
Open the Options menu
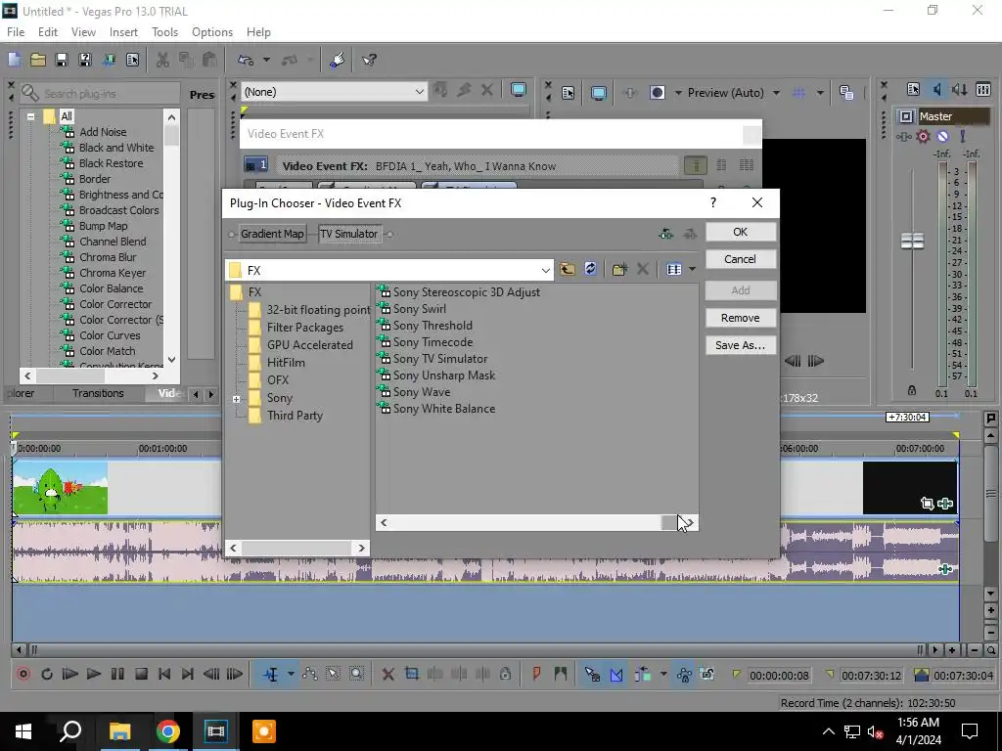pyautogui.click(x=212, y=32)
